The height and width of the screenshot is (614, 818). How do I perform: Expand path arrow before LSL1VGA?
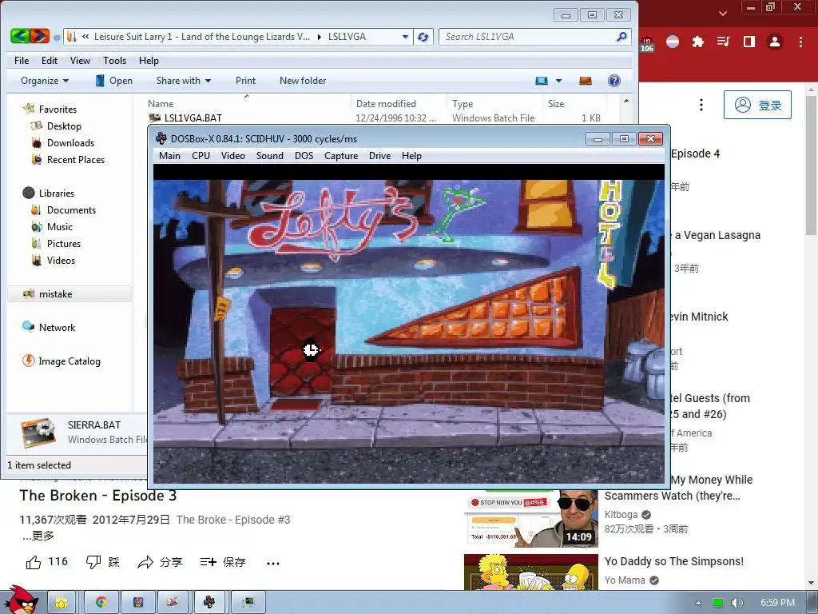tap(320, 37)
